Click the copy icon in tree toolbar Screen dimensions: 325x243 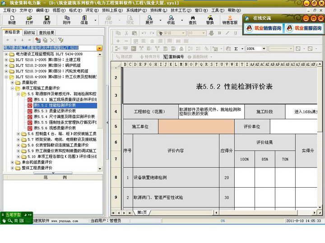(x=45, y=40)
